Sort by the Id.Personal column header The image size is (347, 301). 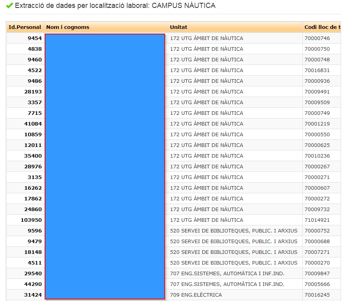(x=25, y=27)
